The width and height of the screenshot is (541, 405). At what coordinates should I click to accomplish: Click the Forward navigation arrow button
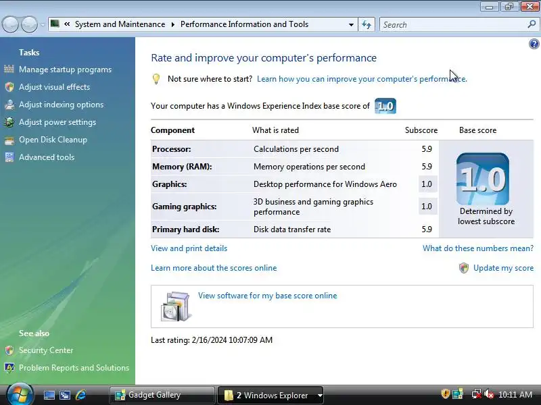pos(29,24)
